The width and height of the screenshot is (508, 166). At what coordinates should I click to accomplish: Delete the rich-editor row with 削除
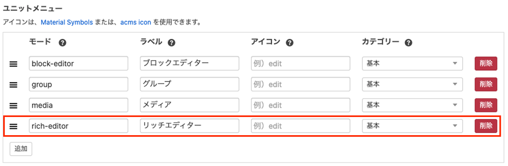[x=486, y=126]
